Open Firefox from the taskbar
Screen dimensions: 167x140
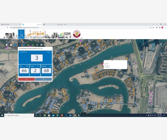[62, 115]
